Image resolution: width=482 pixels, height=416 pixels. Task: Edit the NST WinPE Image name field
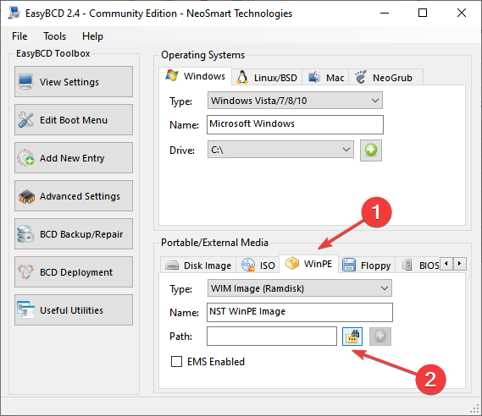[x=300, y=312]
